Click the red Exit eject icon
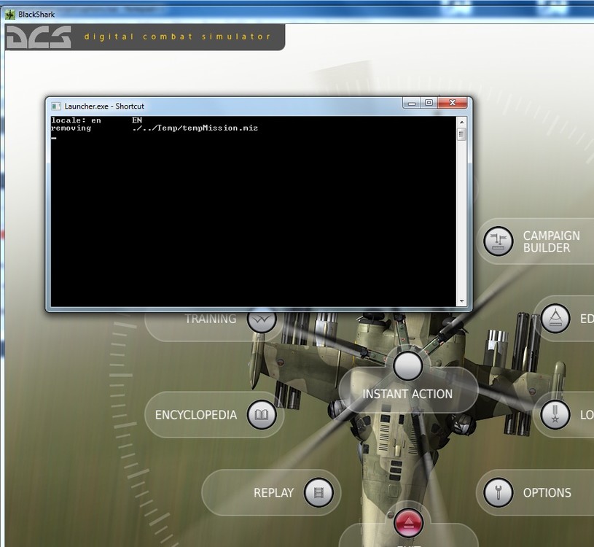594x547 pixels. (407, 523)
